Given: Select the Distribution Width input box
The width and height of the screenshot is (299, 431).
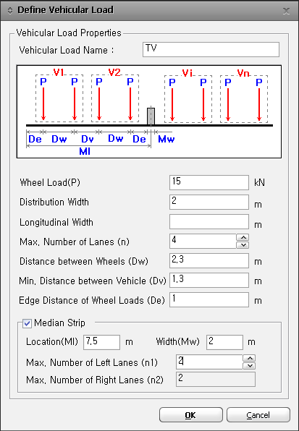Looking at the screenshot, I should (209, 202).
